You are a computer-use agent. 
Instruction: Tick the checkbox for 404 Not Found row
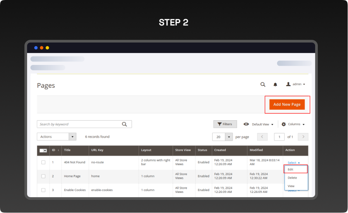[x=43, y=162]
